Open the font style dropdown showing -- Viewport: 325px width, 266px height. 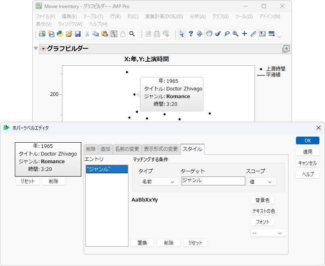(x=268, y=233)
